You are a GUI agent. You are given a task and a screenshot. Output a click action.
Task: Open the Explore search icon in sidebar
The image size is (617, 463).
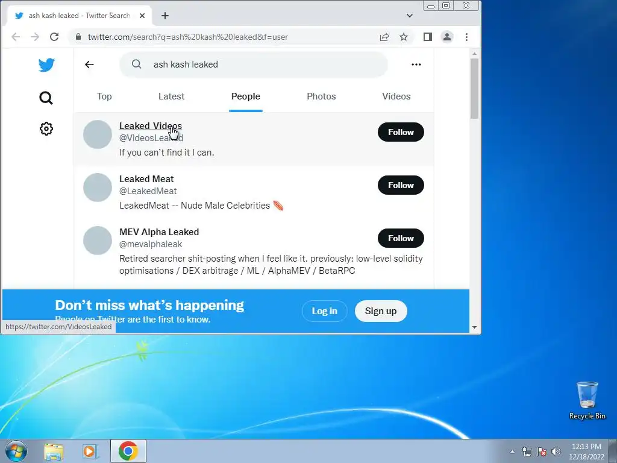[46, 98]
